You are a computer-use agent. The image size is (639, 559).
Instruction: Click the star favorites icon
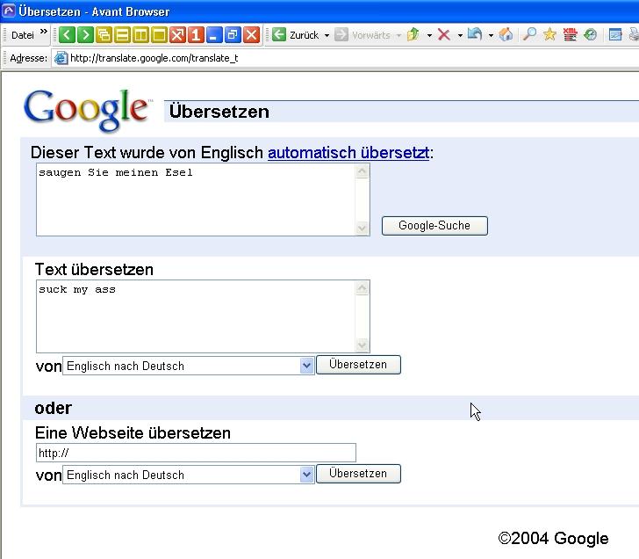(549, 34)
